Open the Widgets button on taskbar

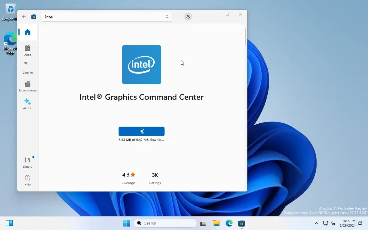9,223
